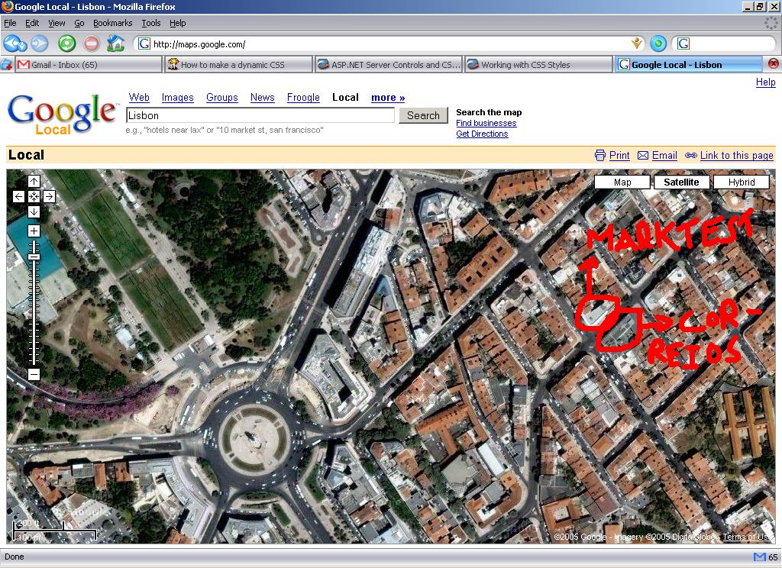
Task: Click the address bar showing maps.google.com
Action: click(389, 44)
